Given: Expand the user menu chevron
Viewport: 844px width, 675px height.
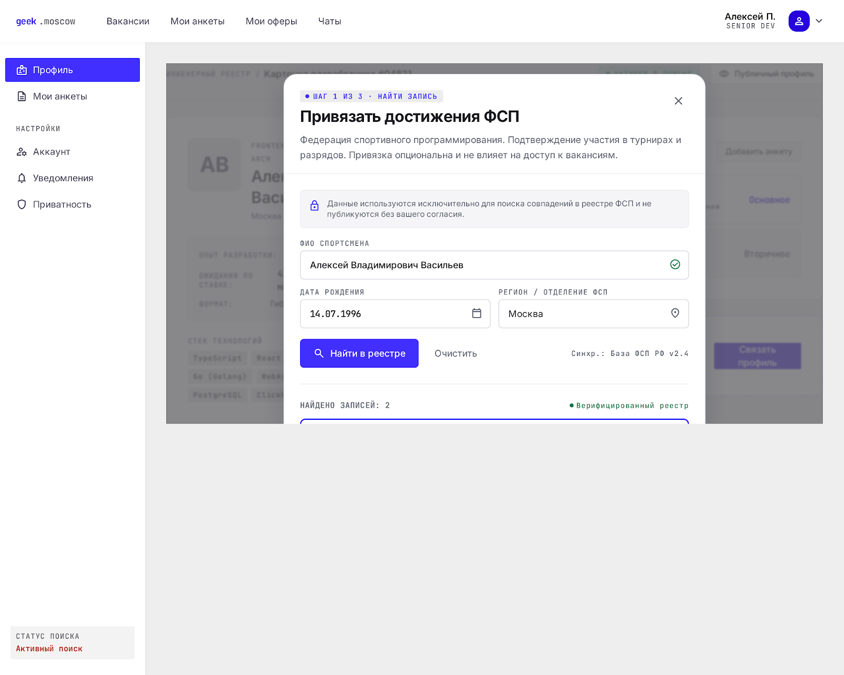Looking at the screenshot, I should point(819,21).
